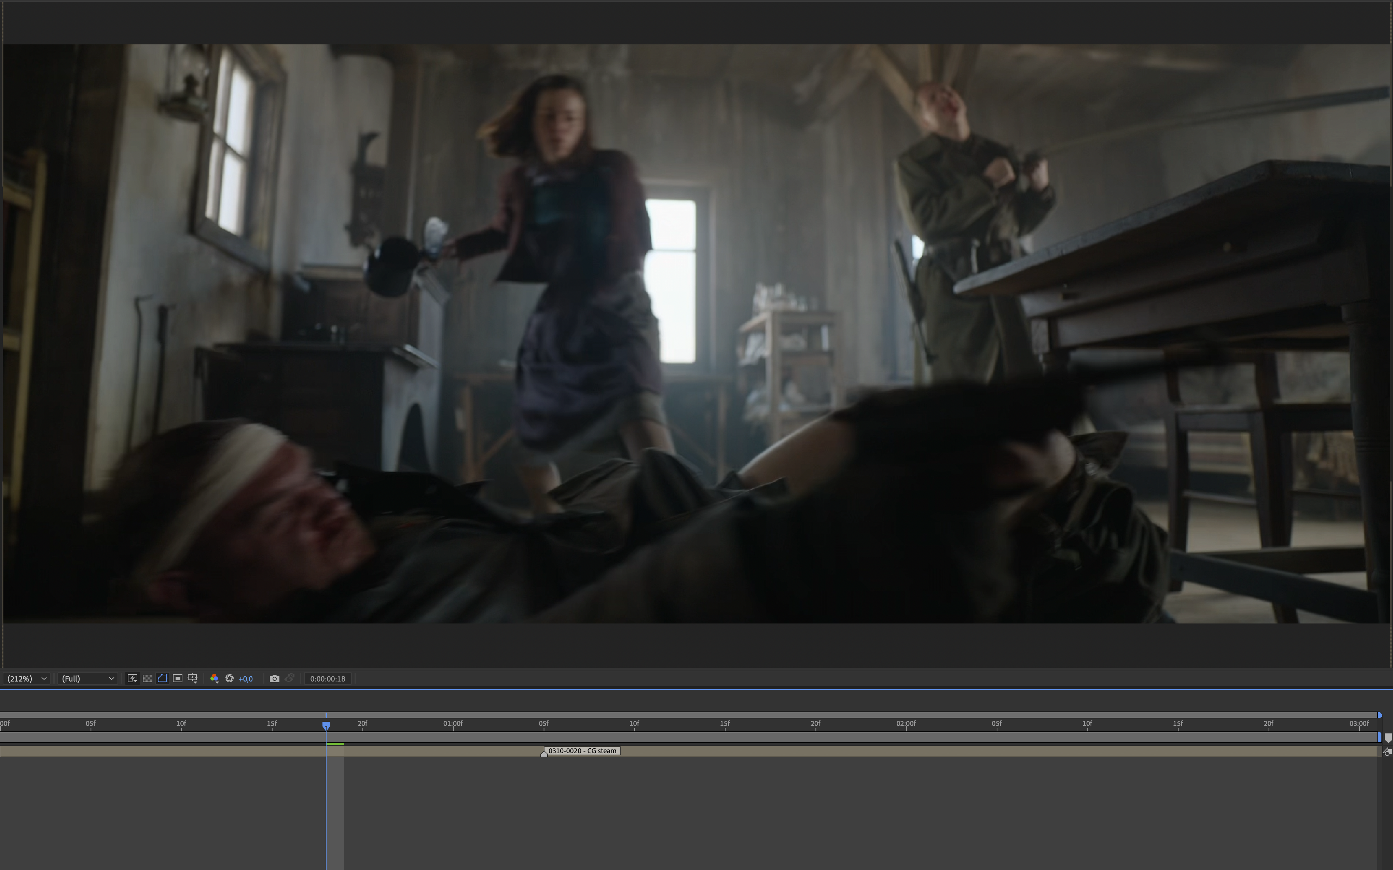This screenshot has height=870, width=1393.
Task: Open the Full resolution dropdown
Action: click(87, 679)
